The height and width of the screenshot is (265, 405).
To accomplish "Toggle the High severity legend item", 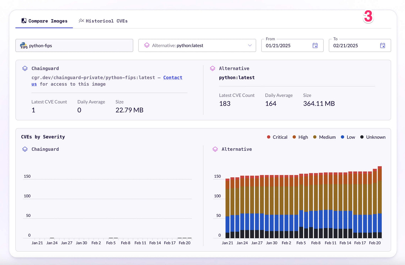I will click(x=300, y=137).
